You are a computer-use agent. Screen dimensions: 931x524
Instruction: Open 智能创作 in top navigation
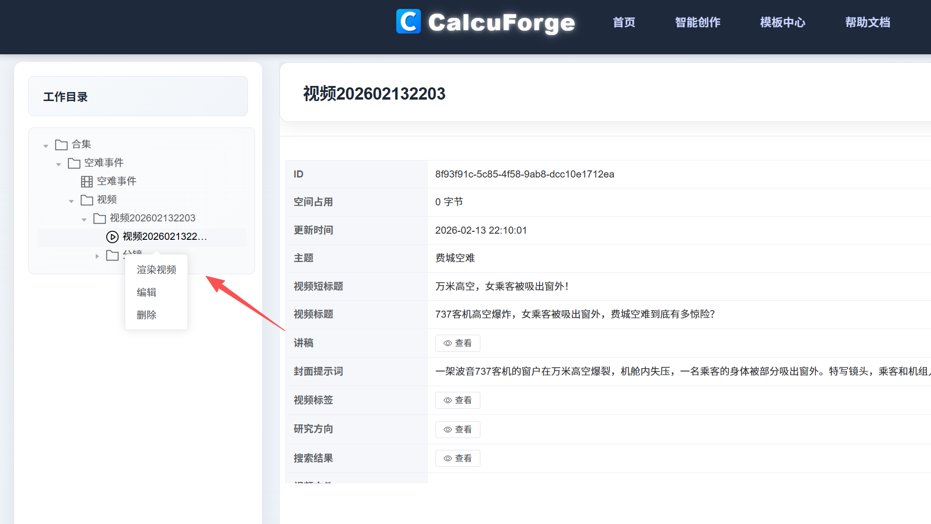coord(698,22)
